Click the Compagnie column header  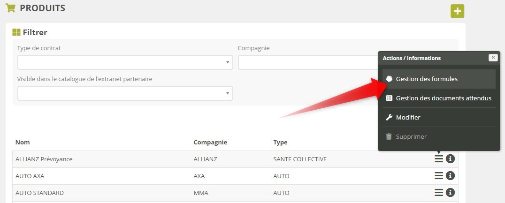(x=210, y=142)
